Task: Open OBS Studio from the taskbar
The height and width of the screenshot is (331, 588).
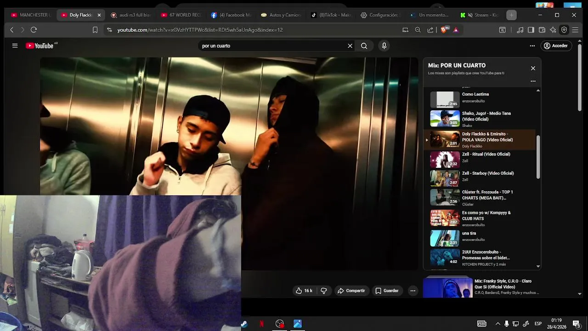Action: click(280, 324)
